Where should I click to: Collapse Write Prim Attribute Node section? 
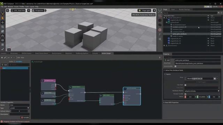164,70
